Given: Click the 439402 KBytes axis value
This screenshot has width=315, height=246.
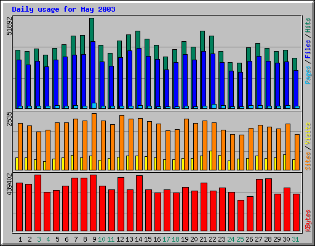Looking at the screenshot, I should click(9, 184).
